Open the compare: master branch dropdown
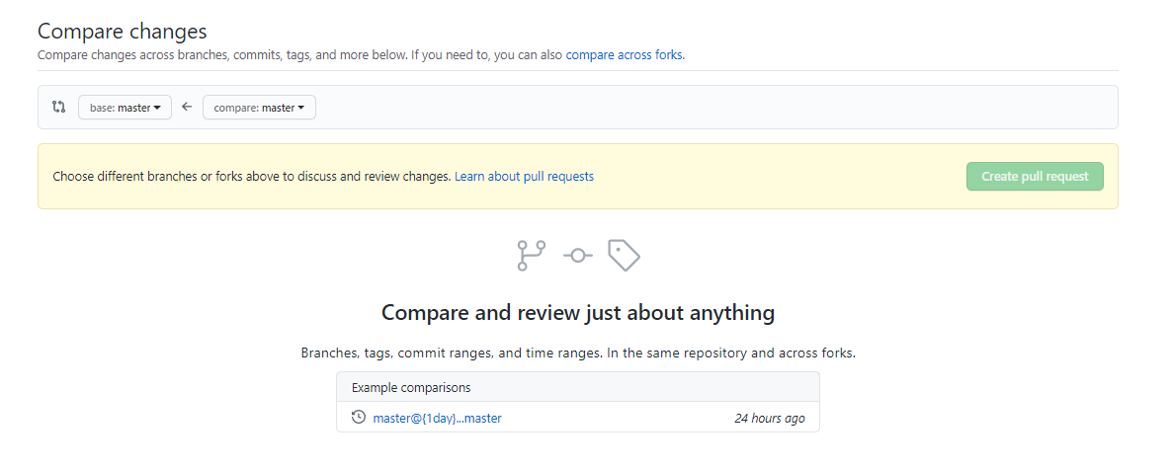Image resolution: width=1172 pixels, height=471 pixels. click(259, 108)
